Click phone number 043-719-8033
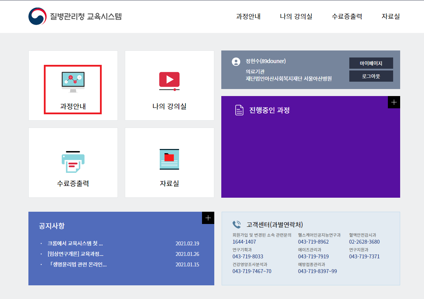This screenshot has width=424, height=299. 248,257
